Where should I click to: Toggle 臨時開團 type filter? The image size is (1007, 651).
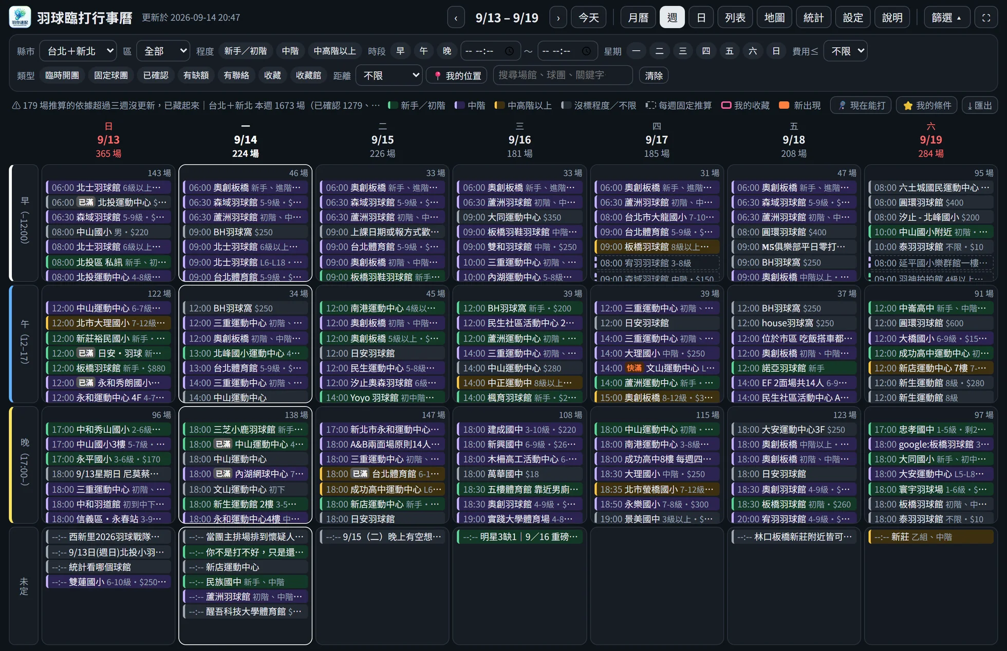click(62, 75)
